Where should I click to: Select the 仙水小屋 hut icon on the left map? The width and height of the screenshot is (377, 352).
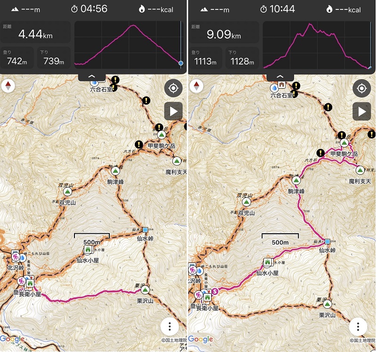point(88,249)
